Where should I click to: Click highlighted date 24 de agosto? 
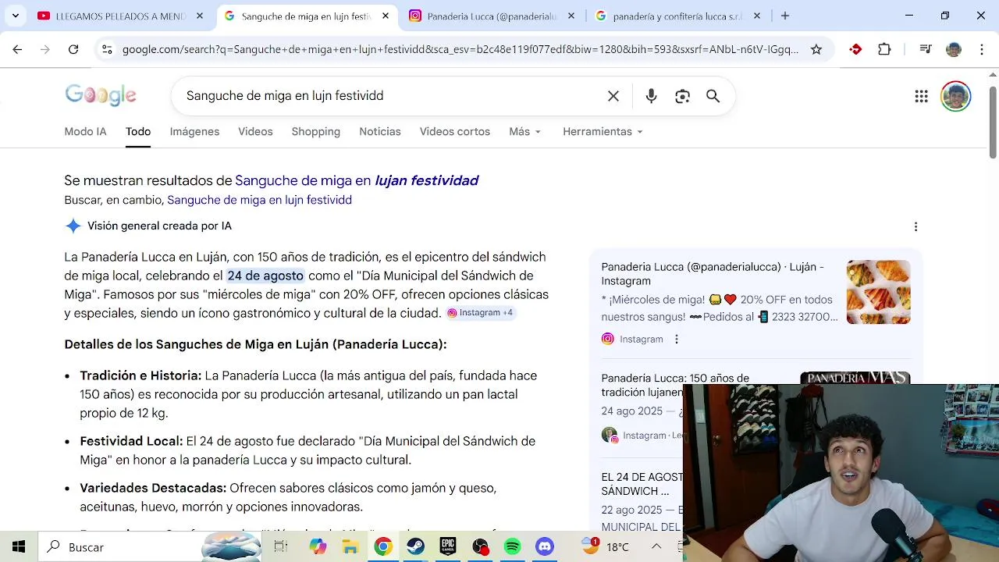[265, 276]
